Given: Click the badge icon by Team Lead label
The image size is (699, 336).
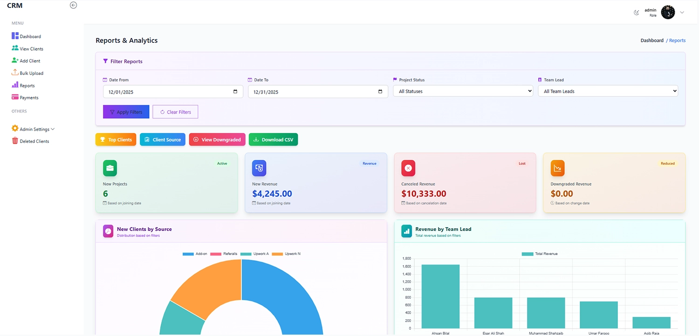Looking at the screenshot, I should pos(540,80).
